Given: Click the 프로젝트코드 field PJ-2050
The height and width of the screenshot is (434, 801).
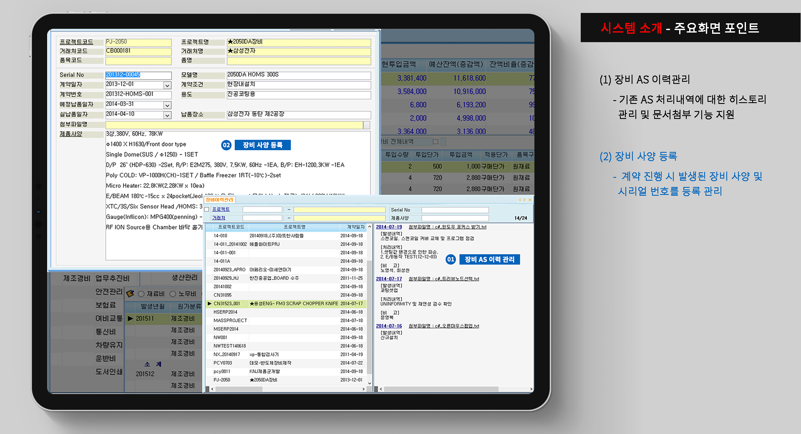Looking at the screenshot, I should (138, 42).
